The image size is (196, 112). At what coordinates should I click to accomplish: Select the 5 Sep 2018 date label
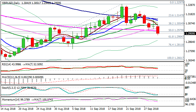77,109
